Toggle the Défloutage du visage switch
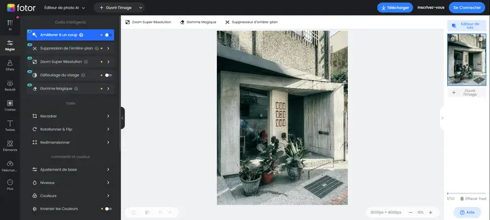The width and height of the screenshot is (490, 220). [x=108, y=75]
